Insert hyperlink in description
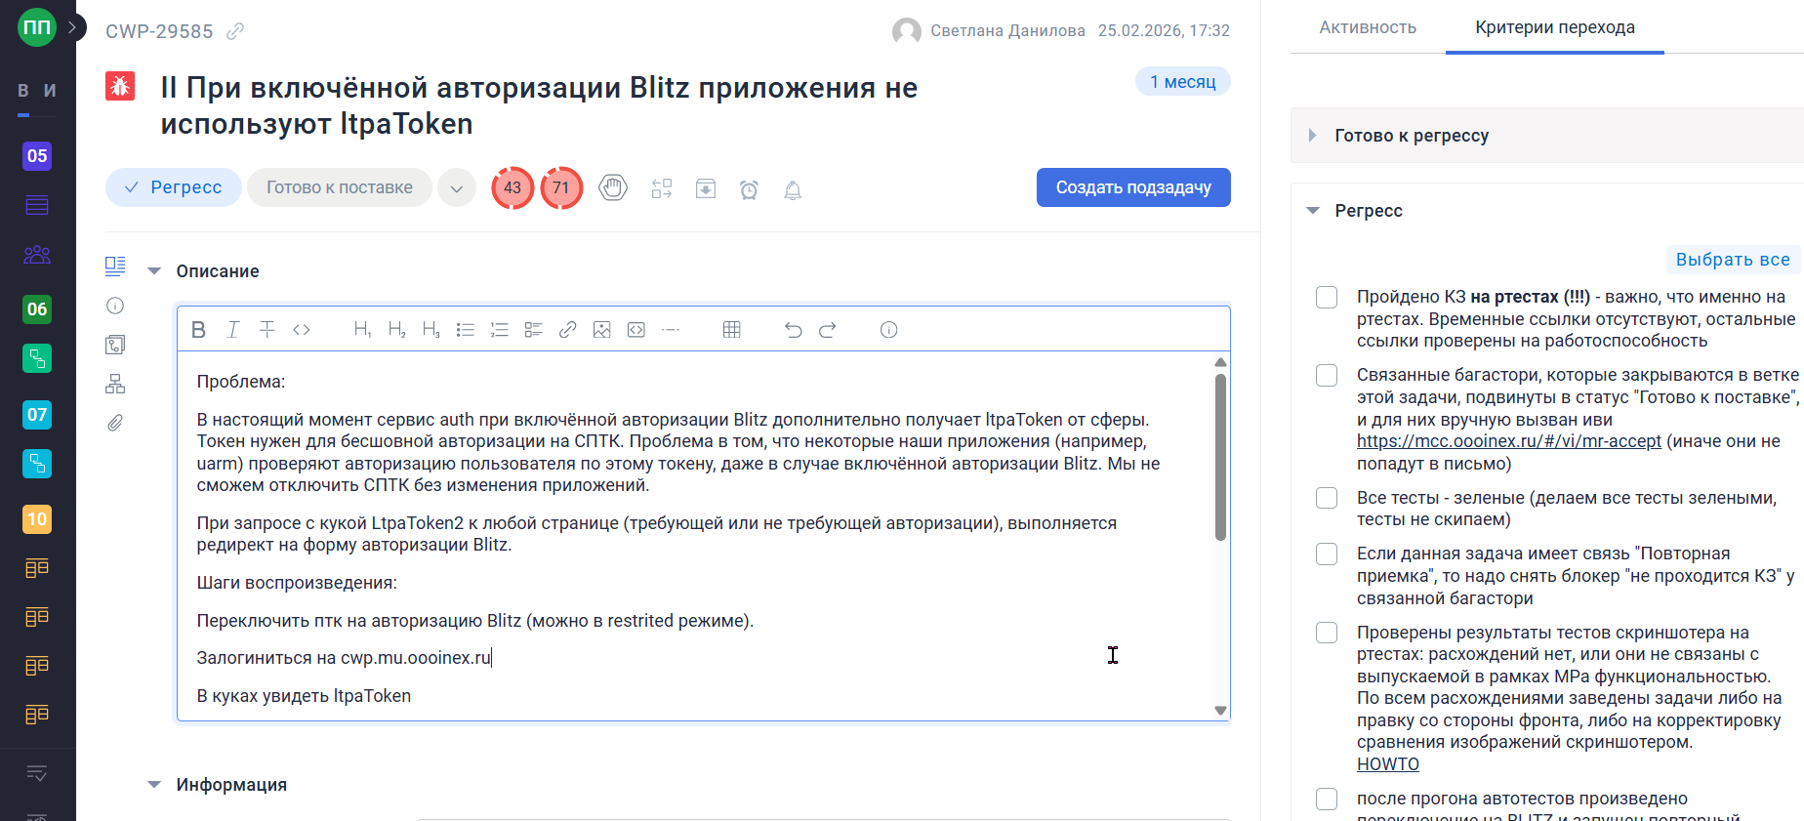This screenshot has height=821, width=1804. [568, 330]
